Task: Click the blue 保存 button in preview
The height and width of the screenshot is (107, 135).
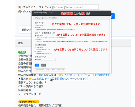Action: point(37,65)
